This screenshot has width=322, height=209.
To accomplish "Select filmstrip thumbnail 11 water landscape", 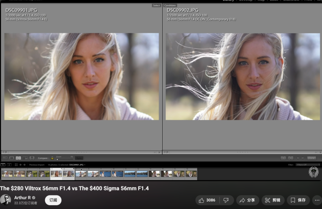I will point(130,174).
